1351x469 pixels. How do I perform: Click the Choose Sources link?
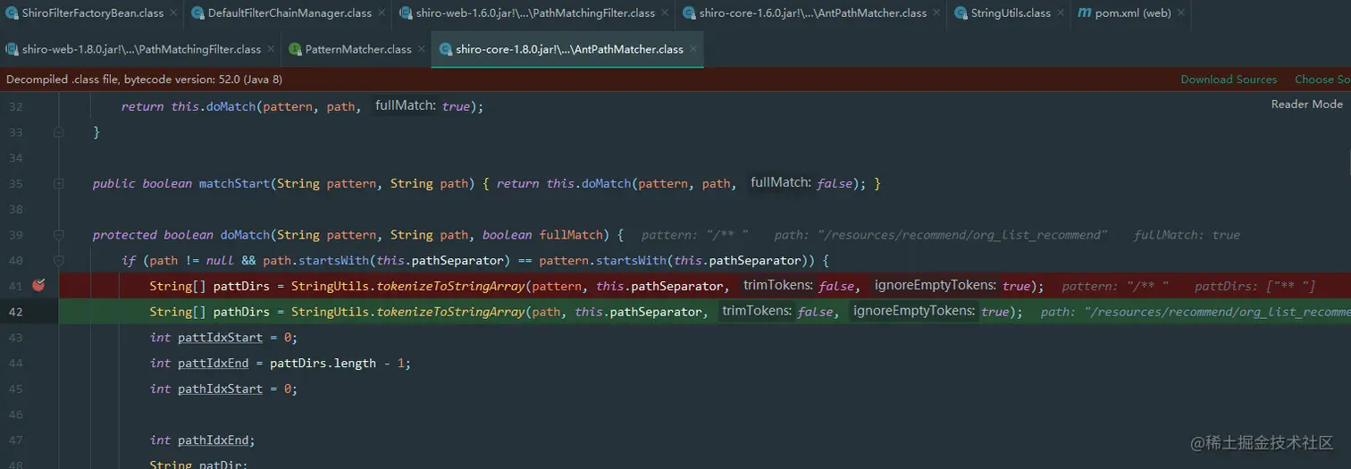coord(1322,80)
